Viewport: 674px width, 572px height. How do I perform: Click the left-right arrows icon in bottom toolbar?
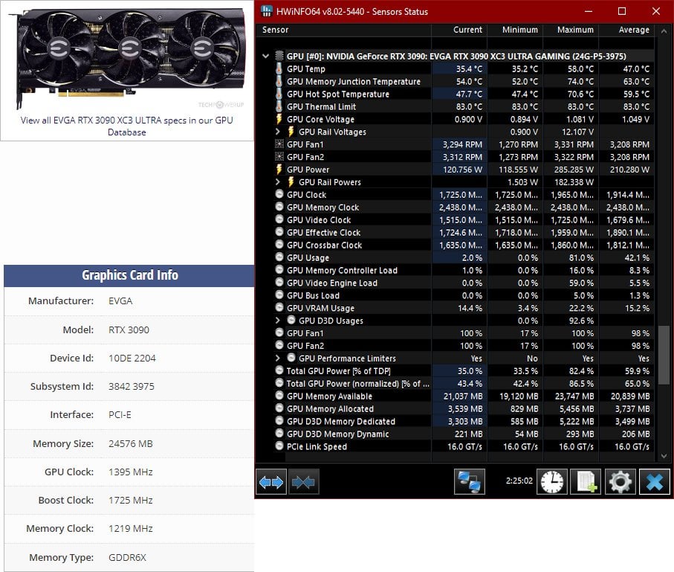coord(271,481)
